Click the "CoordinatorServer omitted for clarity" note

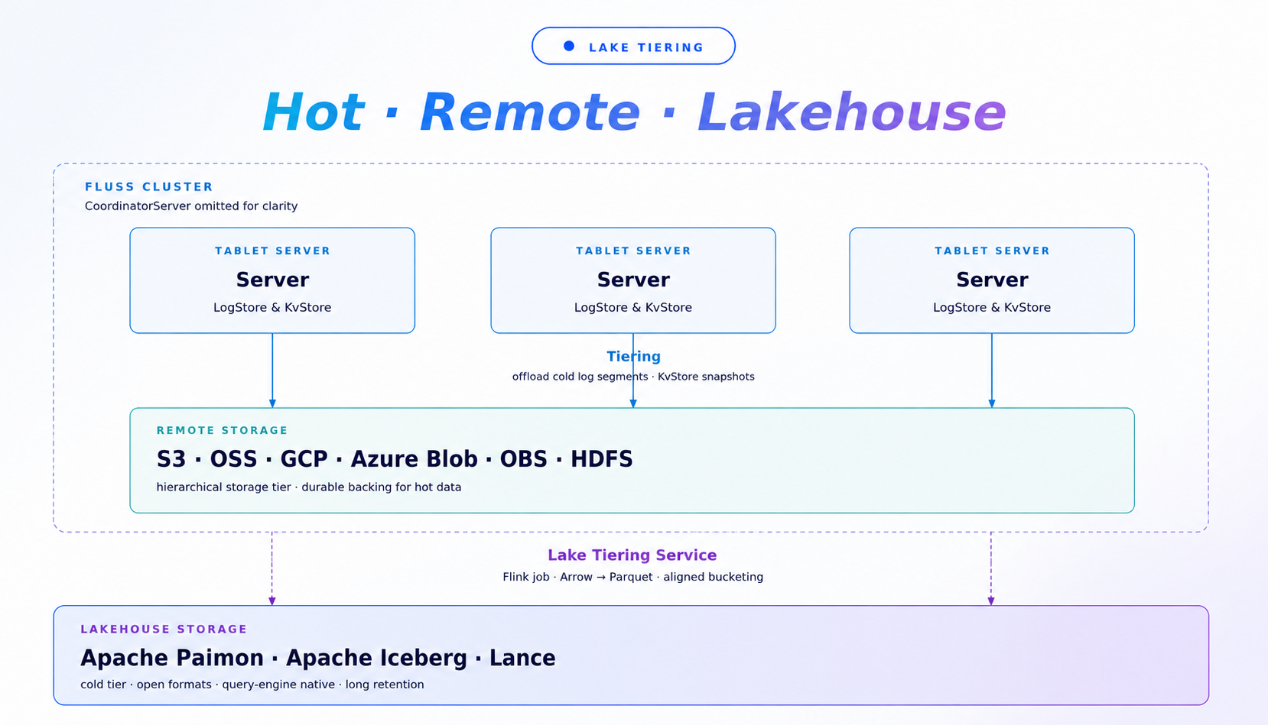(x=191, y=206)
